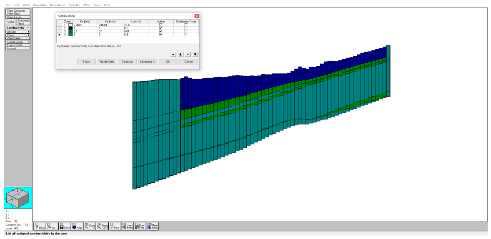Switch to the F2 3D view

[x=52, y=227]
